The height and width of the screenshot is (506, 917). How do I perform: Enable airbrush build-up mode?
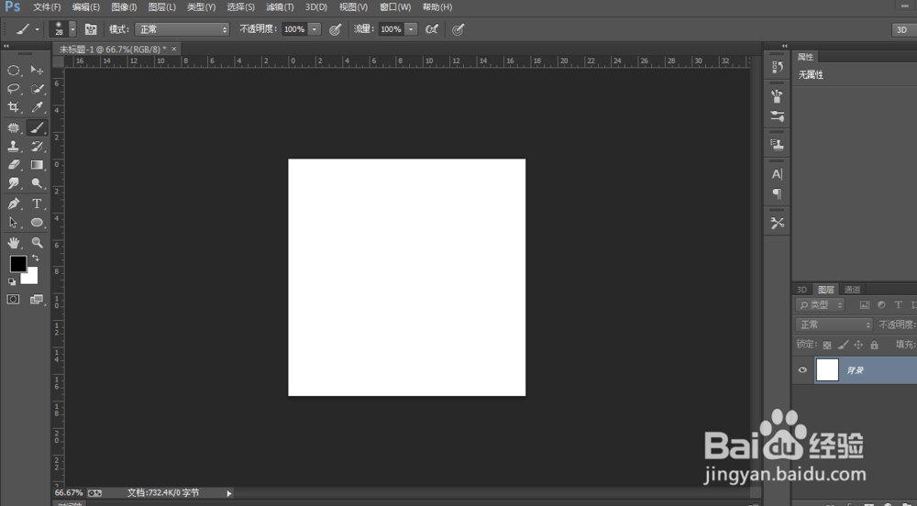(432, 29)
